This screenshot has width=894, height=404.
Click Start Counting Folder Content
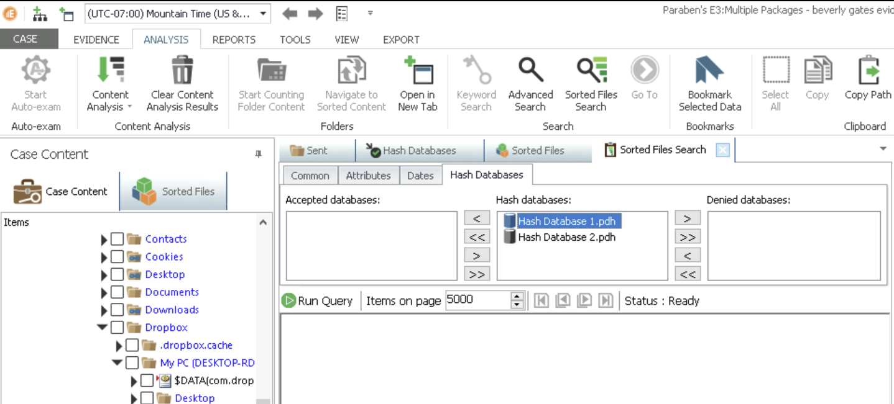pos(271,84)
